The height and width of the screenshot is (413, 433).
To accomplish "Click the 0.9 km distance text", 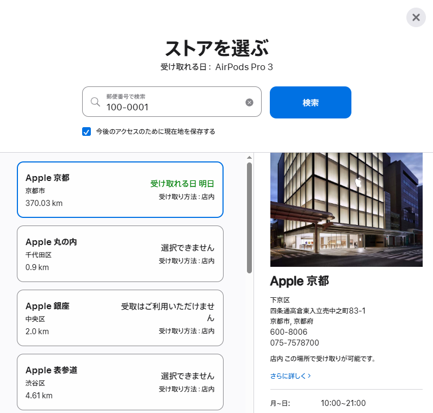I will coord(37,267).
